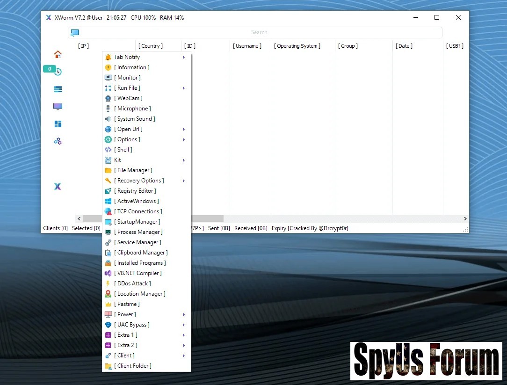Screen dimensions: 507x385
Task: Click the Home icon in the sidebar
Action: pyautogui.click(x=58, y=54)
